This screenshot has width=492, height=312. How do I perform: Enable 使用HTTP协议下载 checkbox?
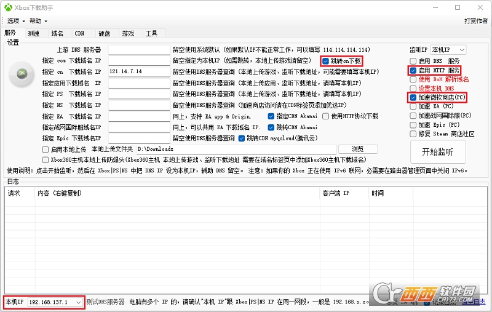coord(326,116)
